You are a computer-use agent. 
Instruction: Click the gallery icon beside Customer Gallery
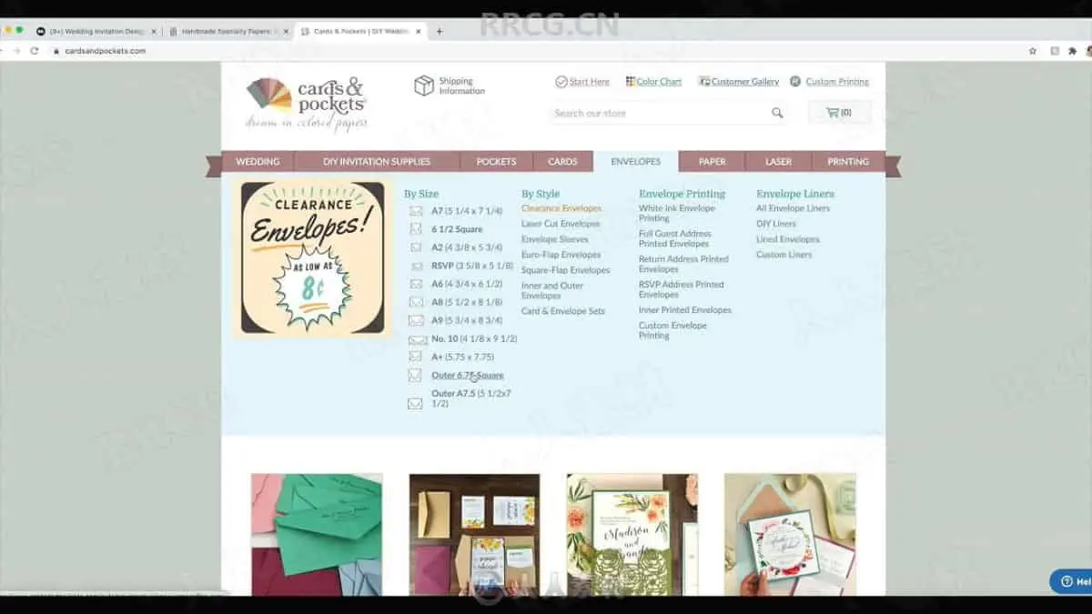pyautogui.click(x=703, y=82)
